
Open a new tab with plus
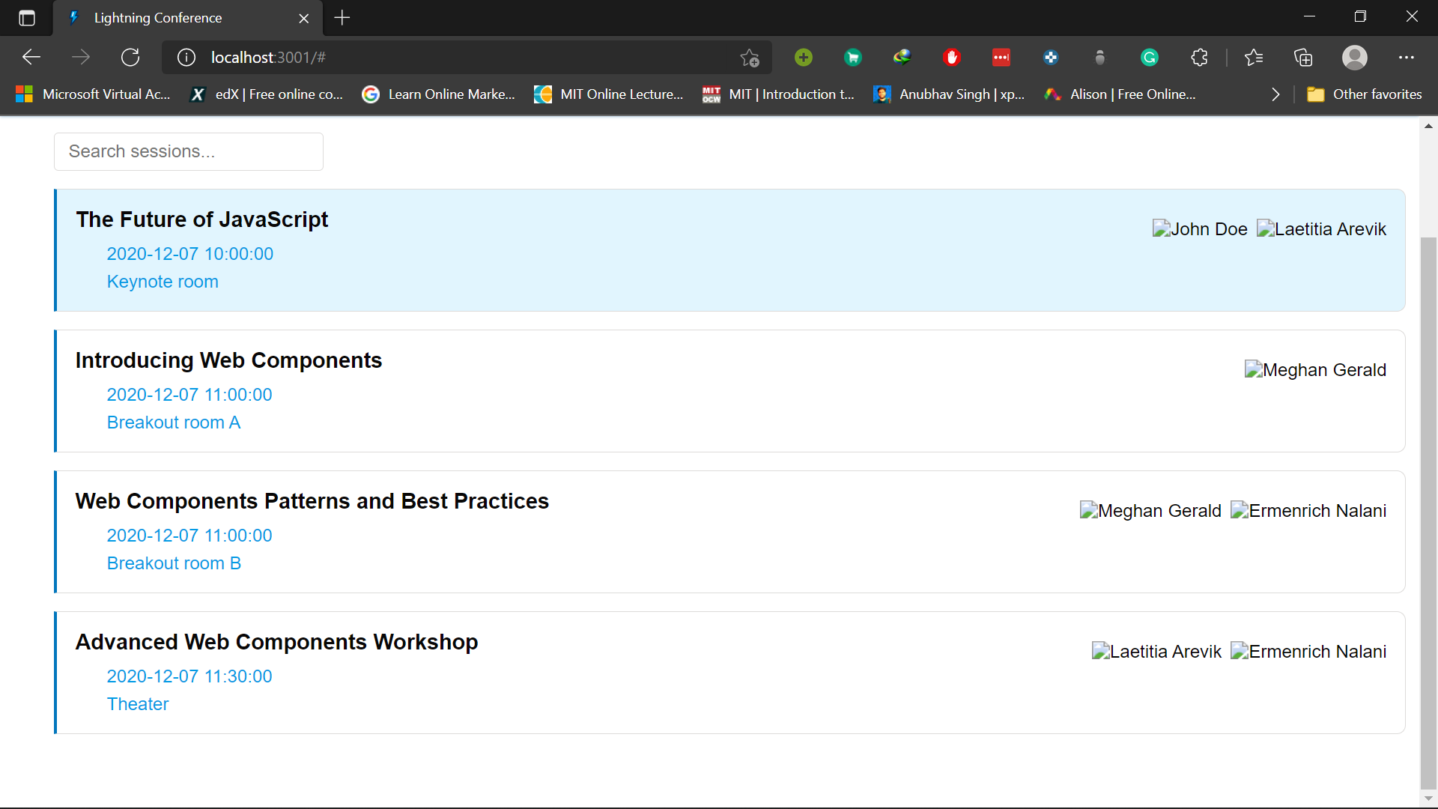tap(342, 18)
